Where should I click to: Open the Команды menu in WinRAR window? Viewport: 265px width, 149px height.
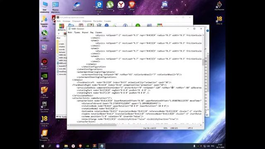coord(66,21)
